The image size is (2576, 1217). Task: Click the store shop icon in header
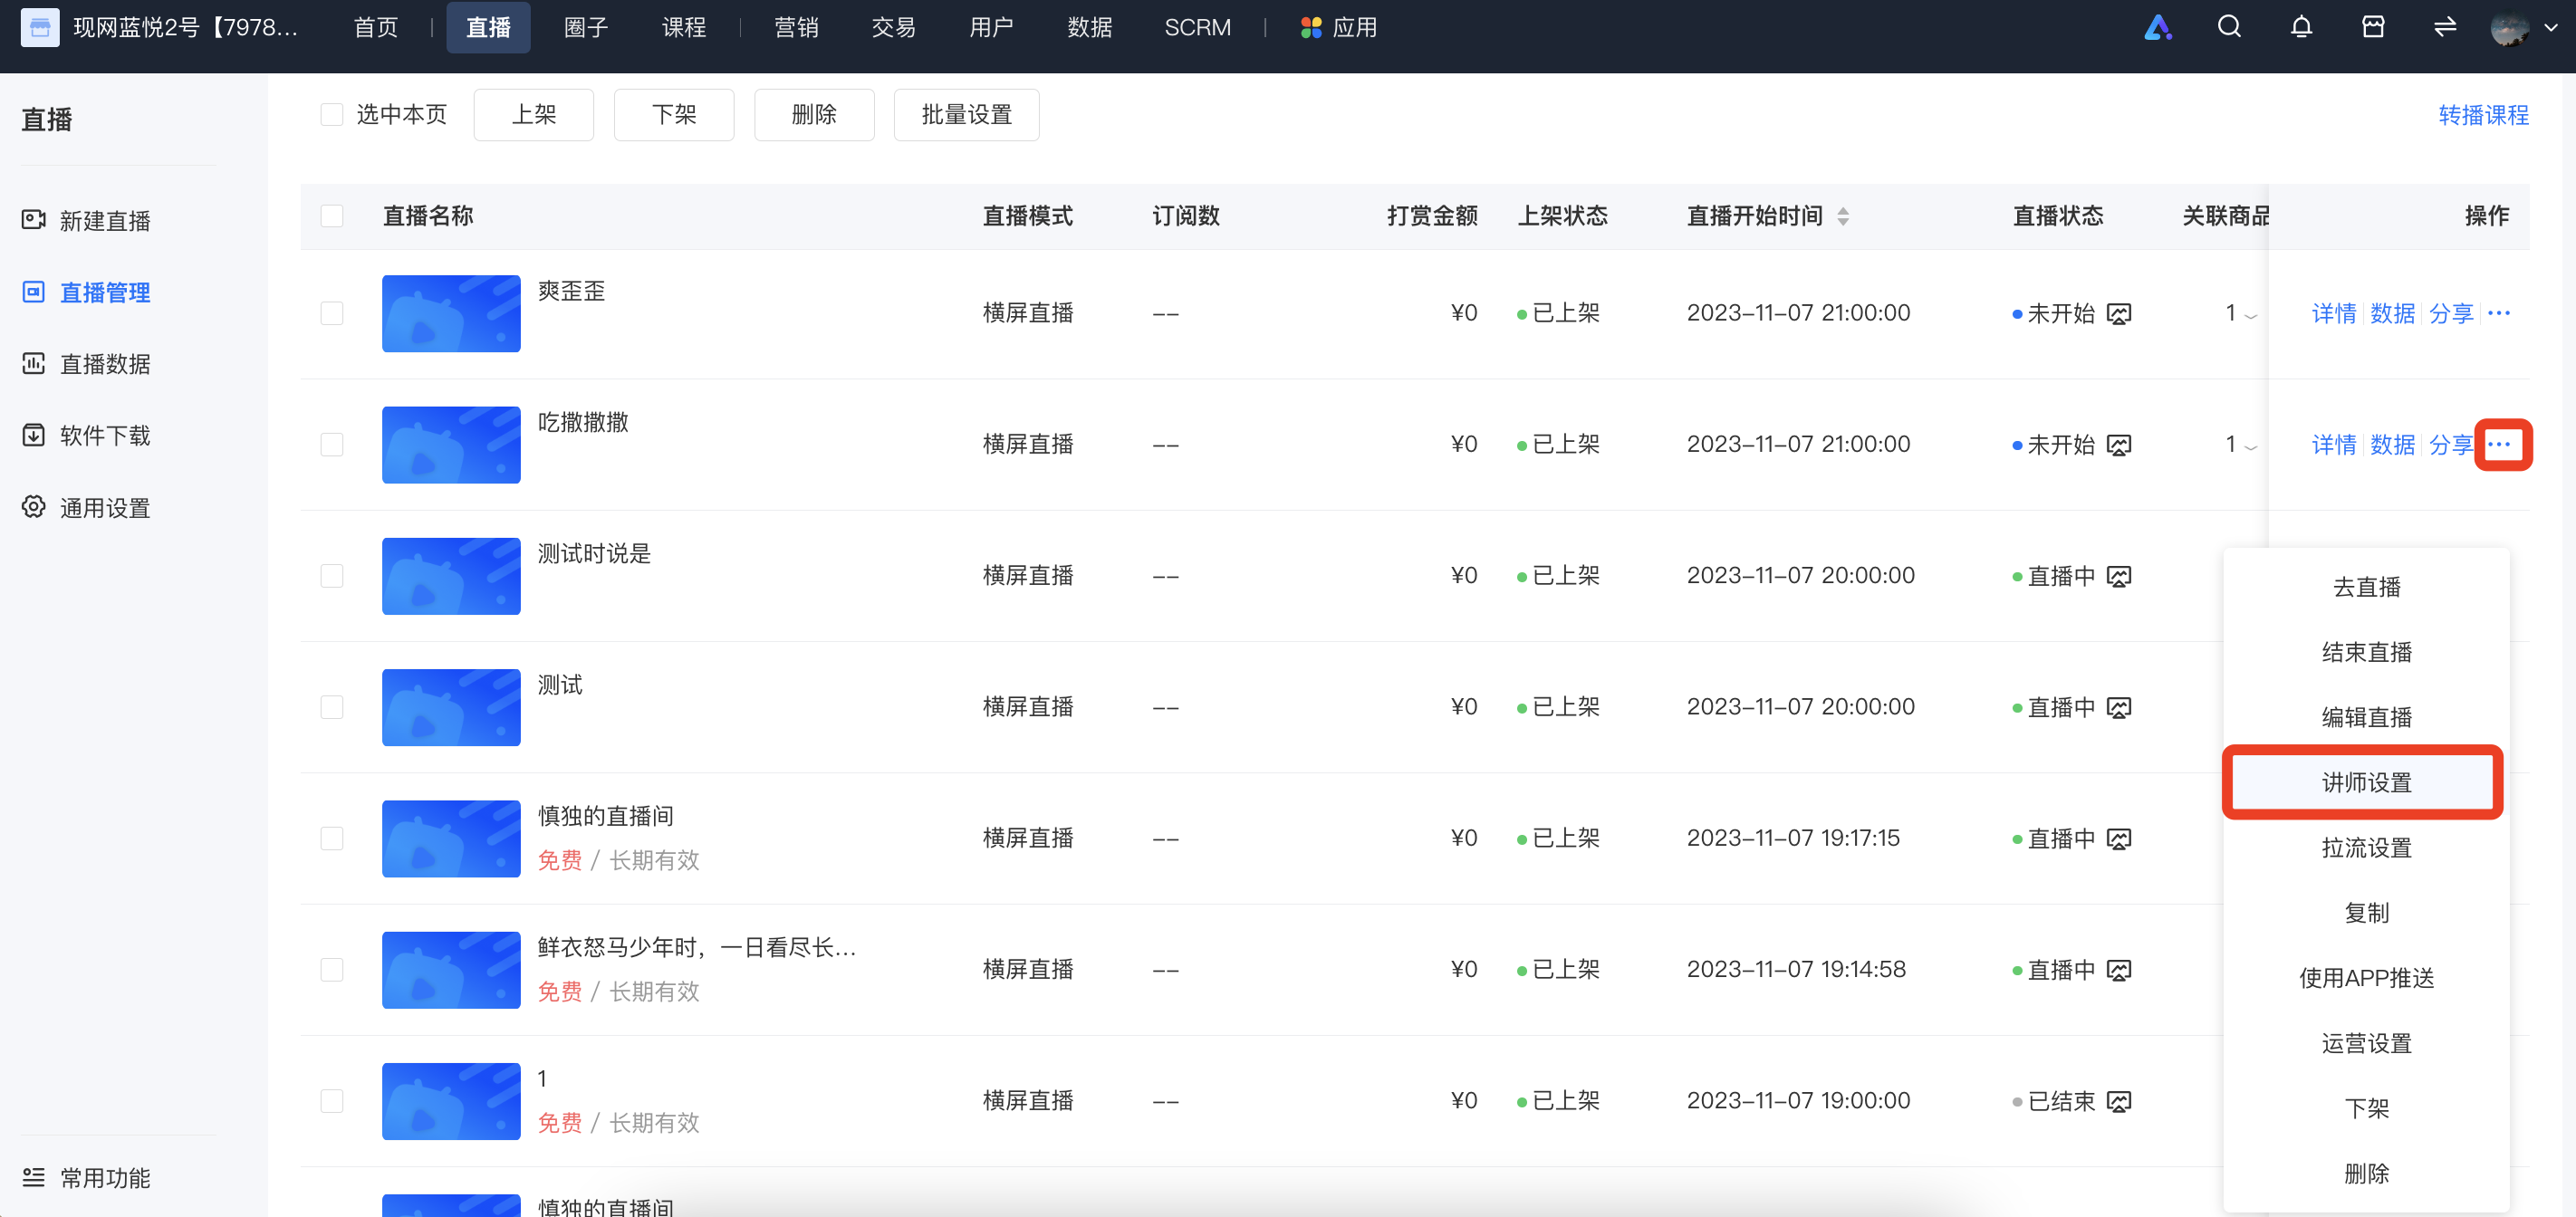[2373, 27]
